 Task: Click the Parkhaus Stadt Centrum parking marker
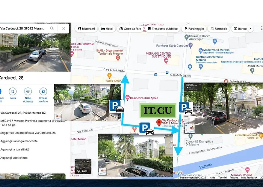190,45
